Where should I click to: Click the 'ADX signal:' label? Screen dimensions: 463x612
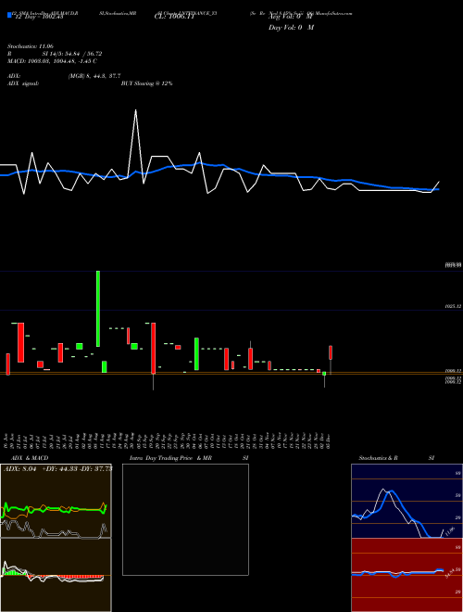(23, 83)
